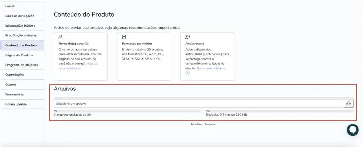Click the allowed formats document icon
Screen dimensions: 363x147
(x=124, y=37)
